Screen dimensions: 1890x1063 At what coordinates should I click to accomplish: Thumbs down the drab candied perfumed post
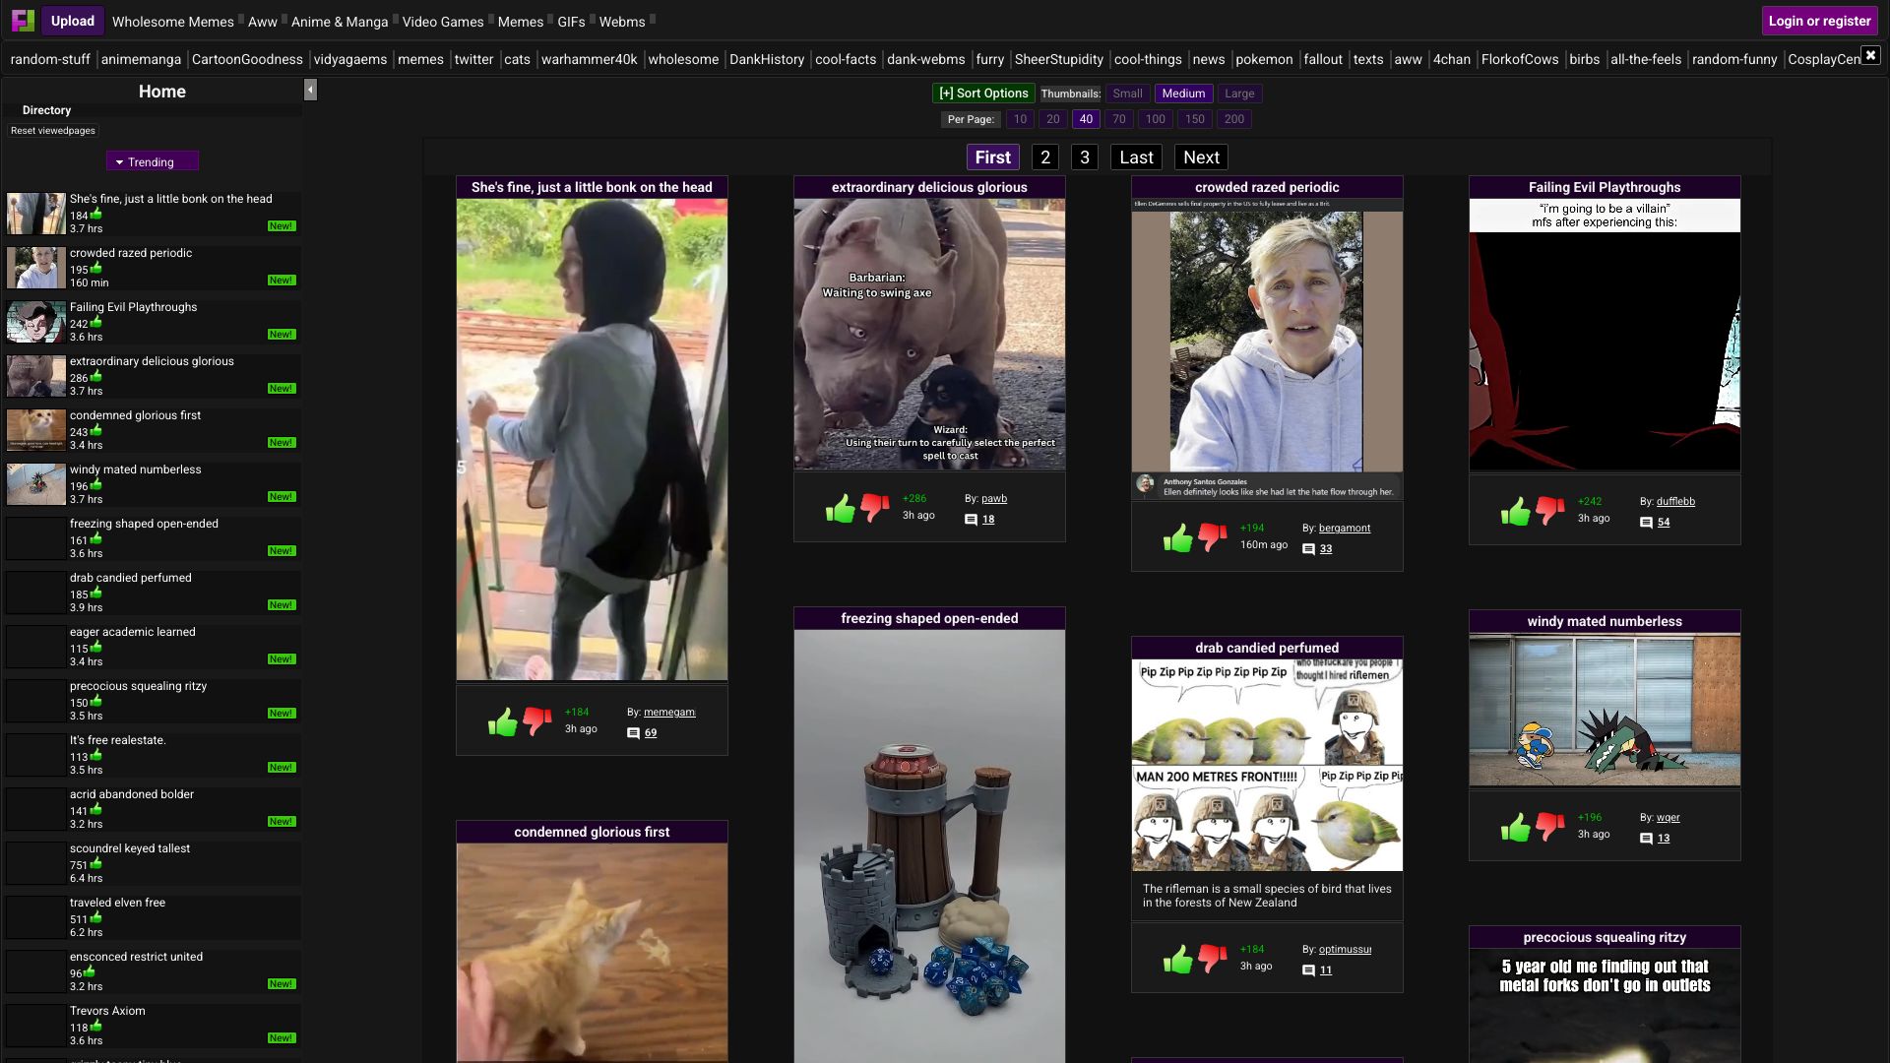(1212, 957)
